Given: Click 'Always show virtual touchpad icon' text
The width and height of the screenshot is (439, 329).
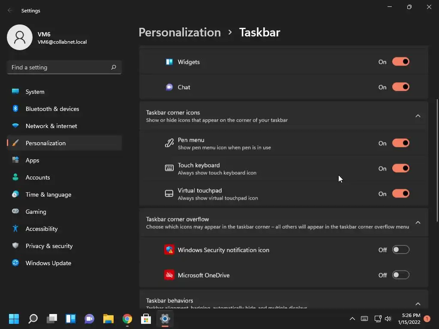Looking at the screenshot, I should [218, 198].
